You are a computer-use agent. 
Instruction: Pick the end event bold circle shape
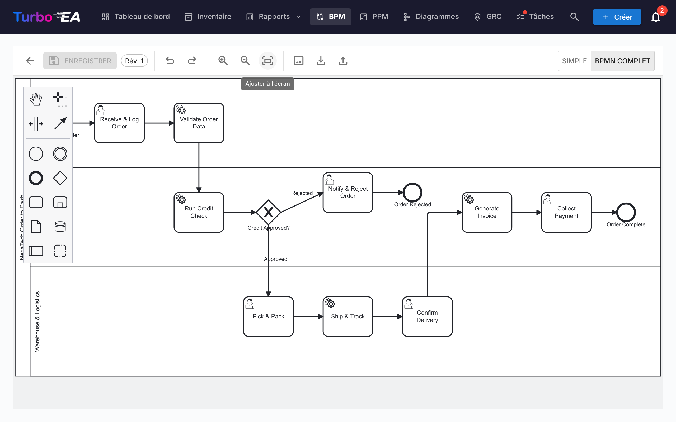point(36,178)
